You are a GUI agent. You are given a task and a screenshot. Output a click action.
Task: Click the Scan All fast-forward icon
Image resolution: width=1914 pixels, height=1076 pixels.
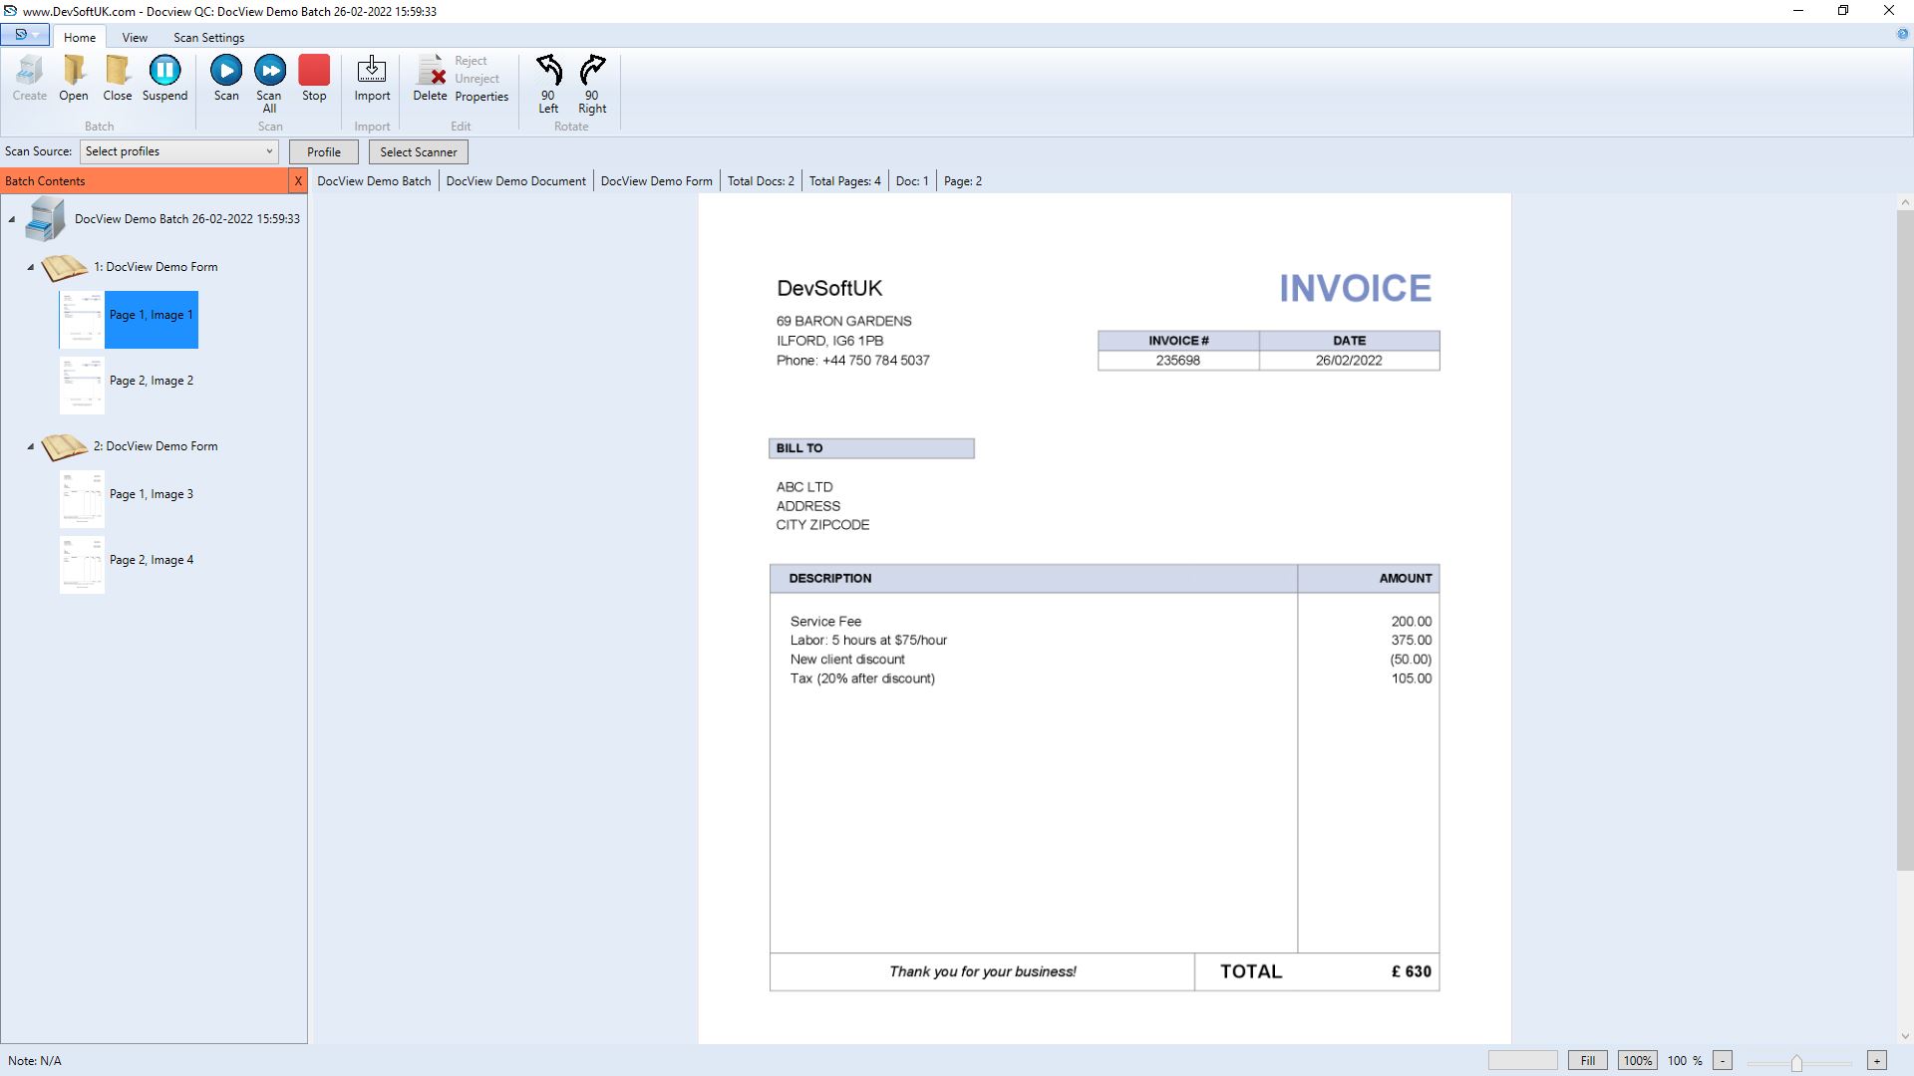269,71
